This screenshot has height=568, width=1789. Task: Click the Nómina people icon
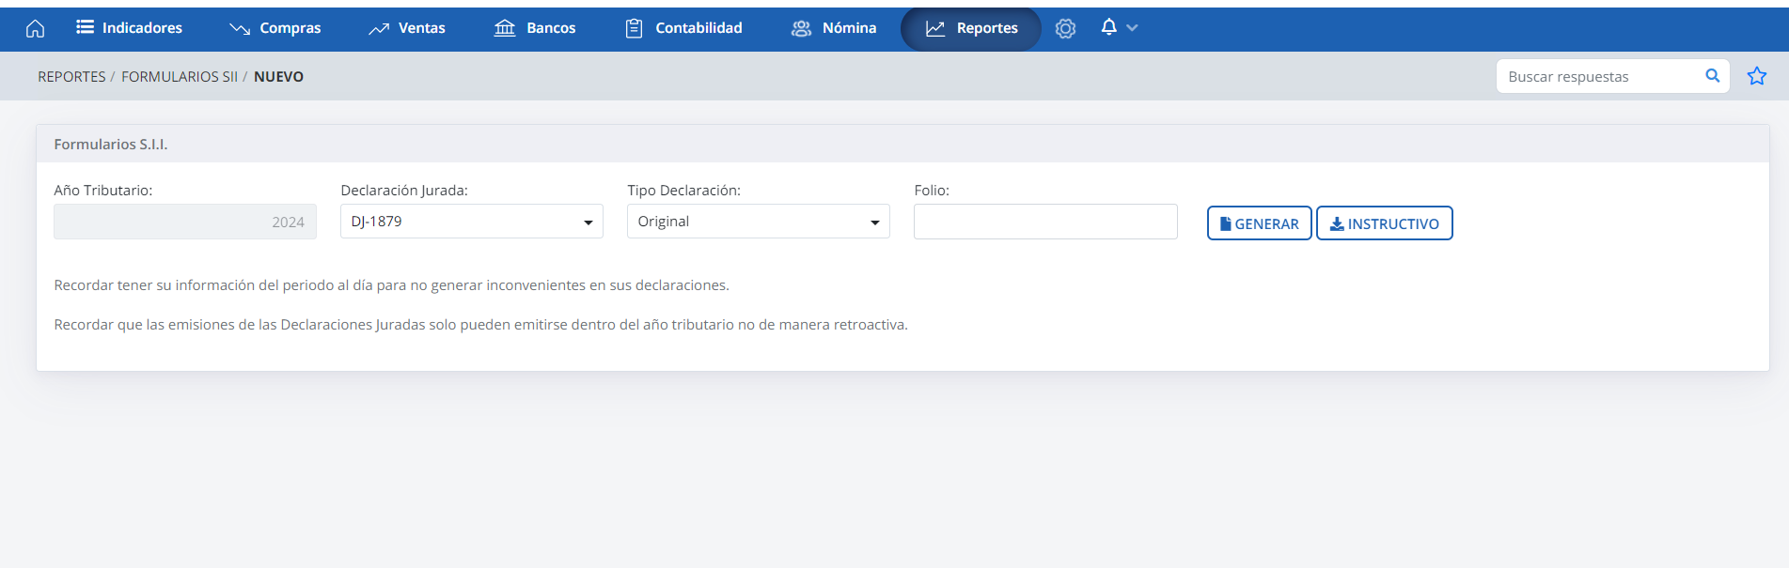[x=801, y=28]
